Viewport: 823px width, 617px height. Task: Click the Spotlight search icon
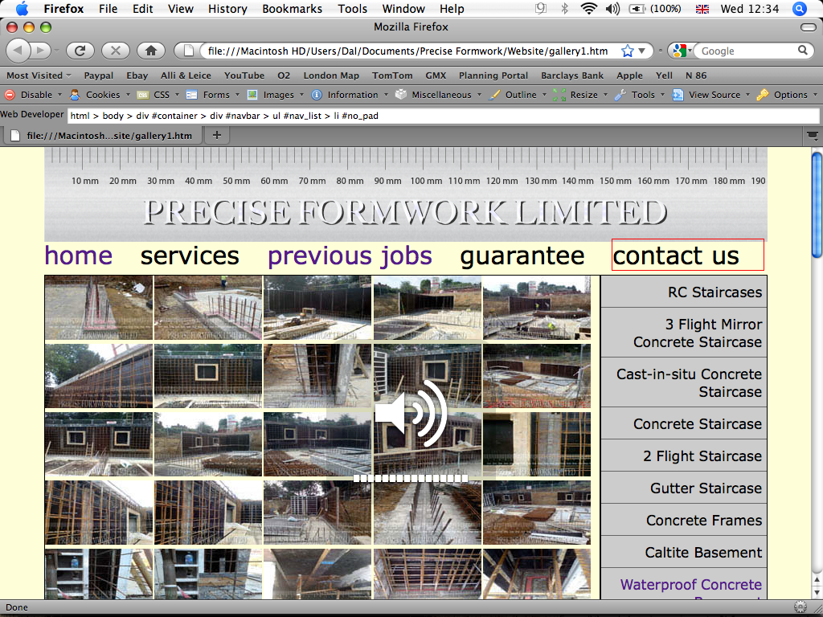[x=800, y=9]
